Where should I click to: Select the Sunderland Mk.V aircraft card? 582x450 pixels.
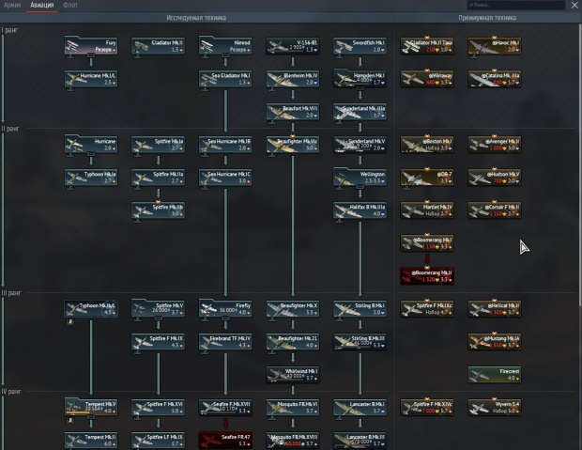click(360, 145)
